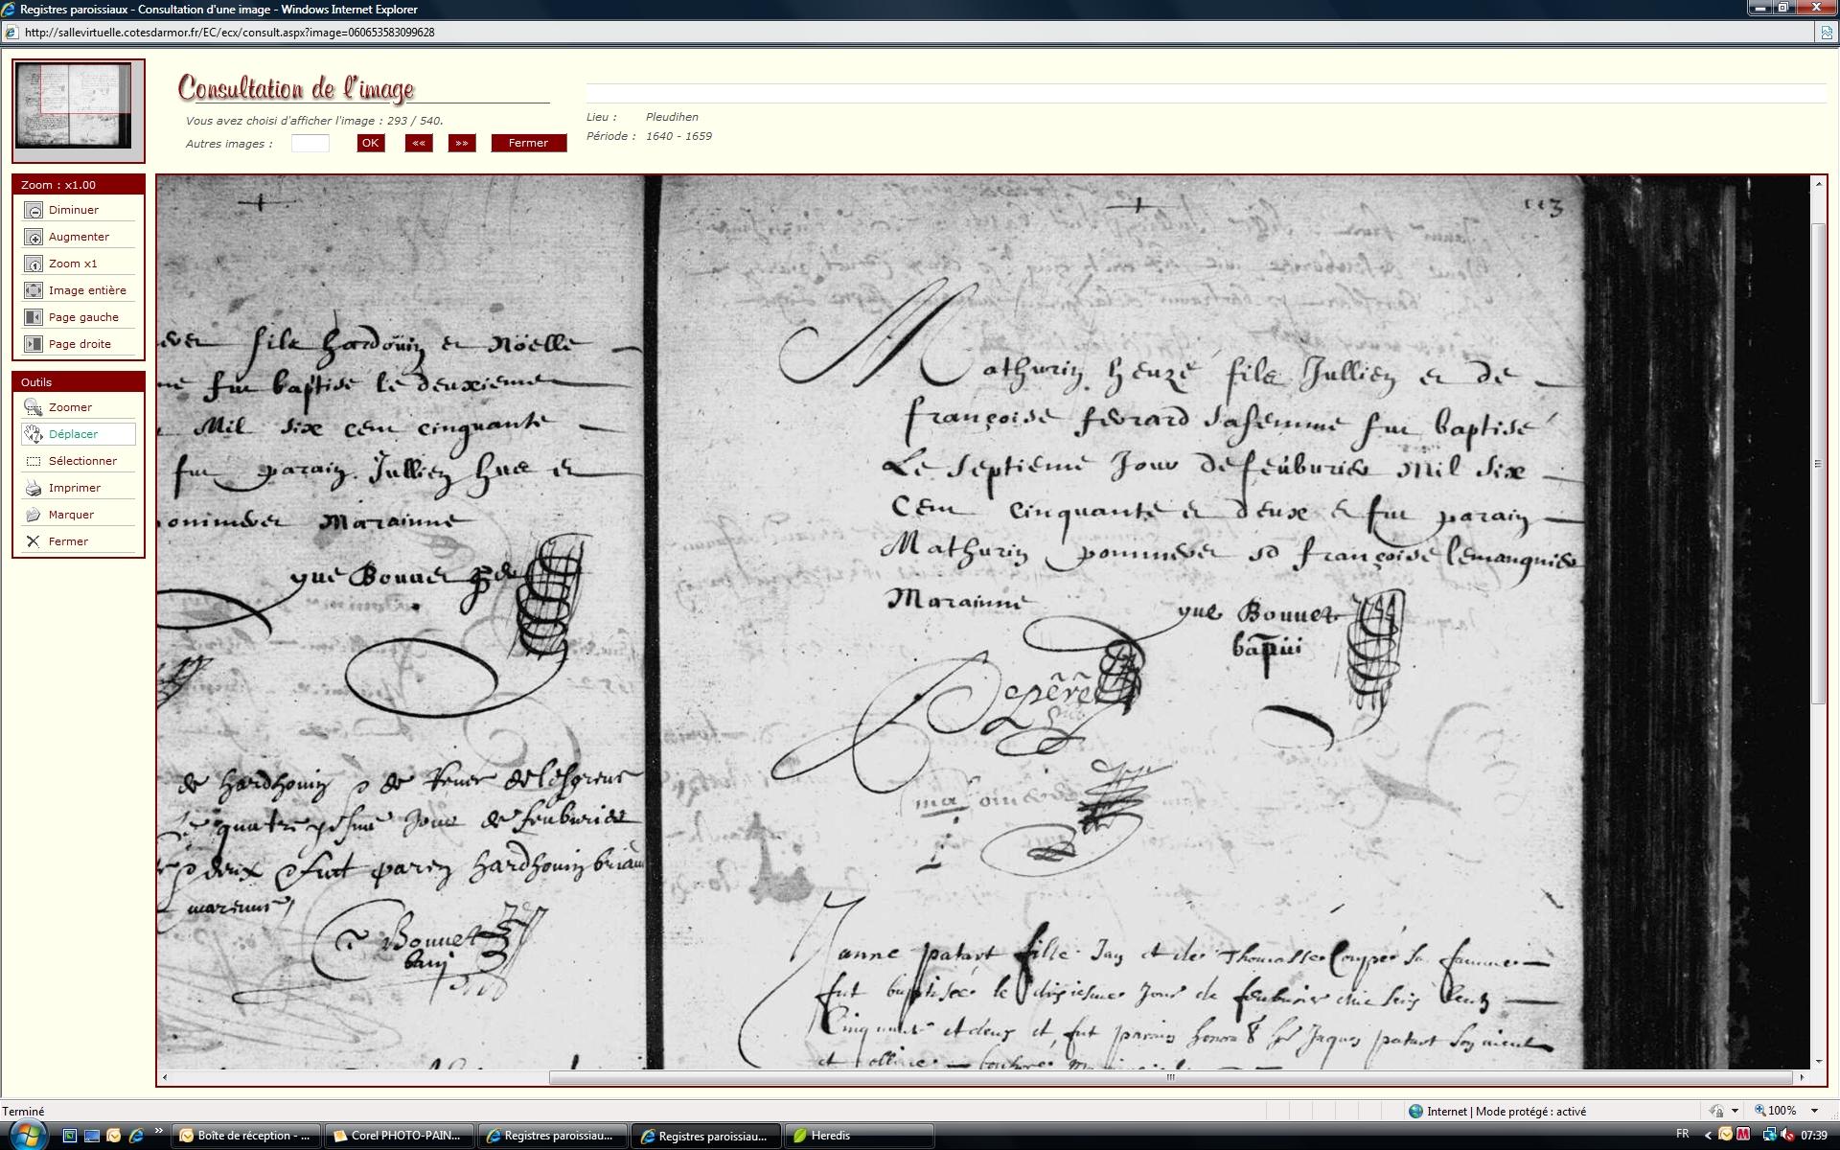
Task: Print the image with Imprimer
Action: pyautogui.click(x=34, y=488)
